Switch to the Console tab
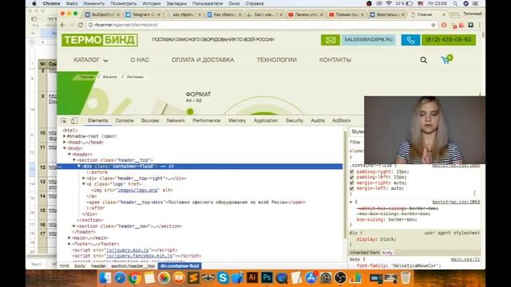The image size is (511, 287). pyautogui.click(x=125, y=120)
